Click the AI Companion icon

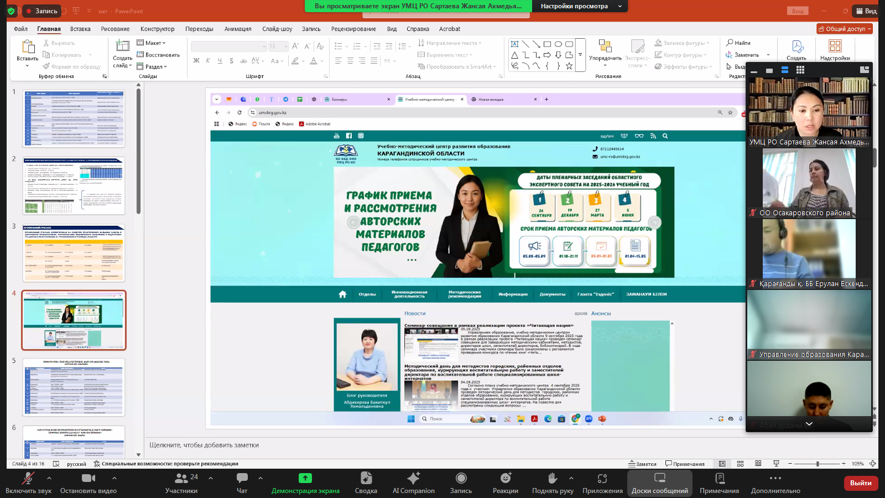point(413,479)
